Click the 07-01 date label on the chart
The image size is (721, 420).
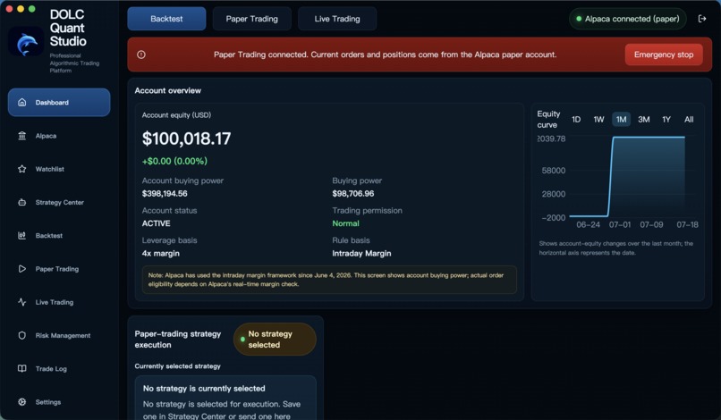pyautogui.click(x=620, y=224)
